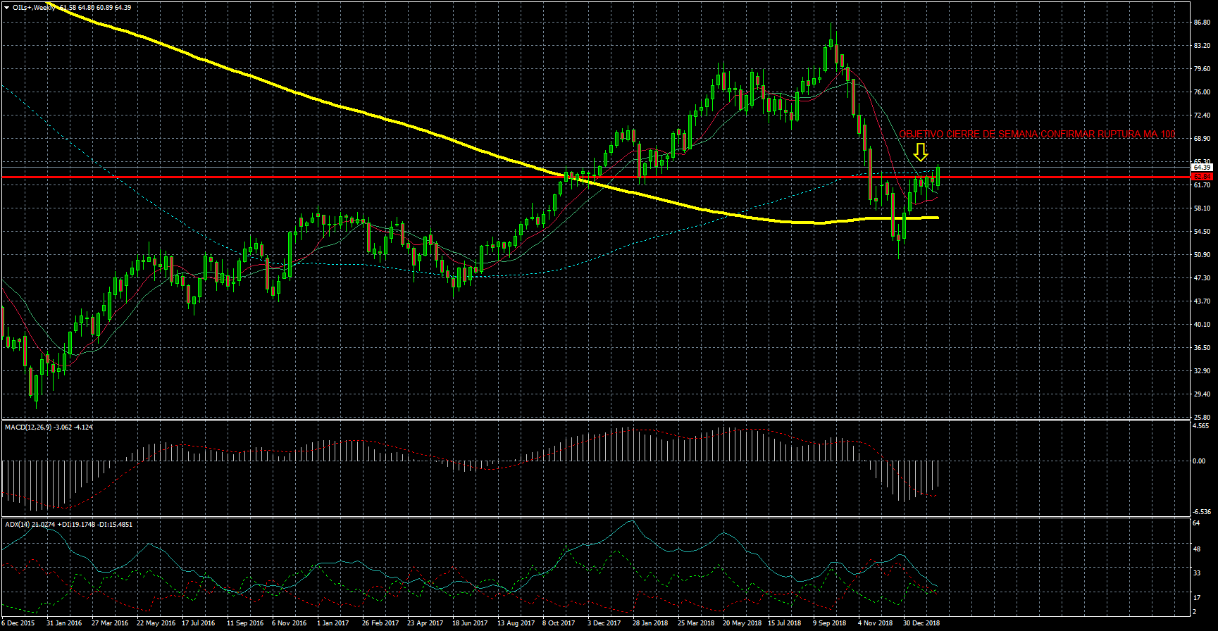Click the 6 Dec 2015 date label
1218x631 pixels.
tap(18, 623)
